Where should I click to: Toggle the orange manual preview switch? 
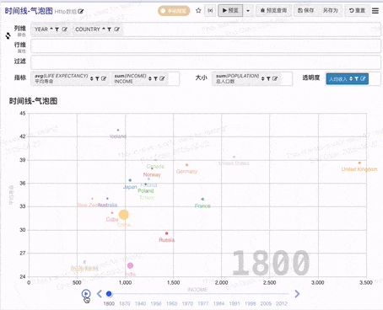174,11
